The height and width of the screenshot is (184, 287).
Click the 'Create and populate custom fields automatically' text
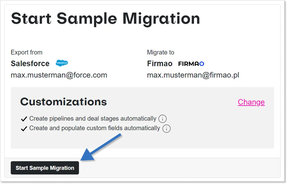click(x=95, y=128)
